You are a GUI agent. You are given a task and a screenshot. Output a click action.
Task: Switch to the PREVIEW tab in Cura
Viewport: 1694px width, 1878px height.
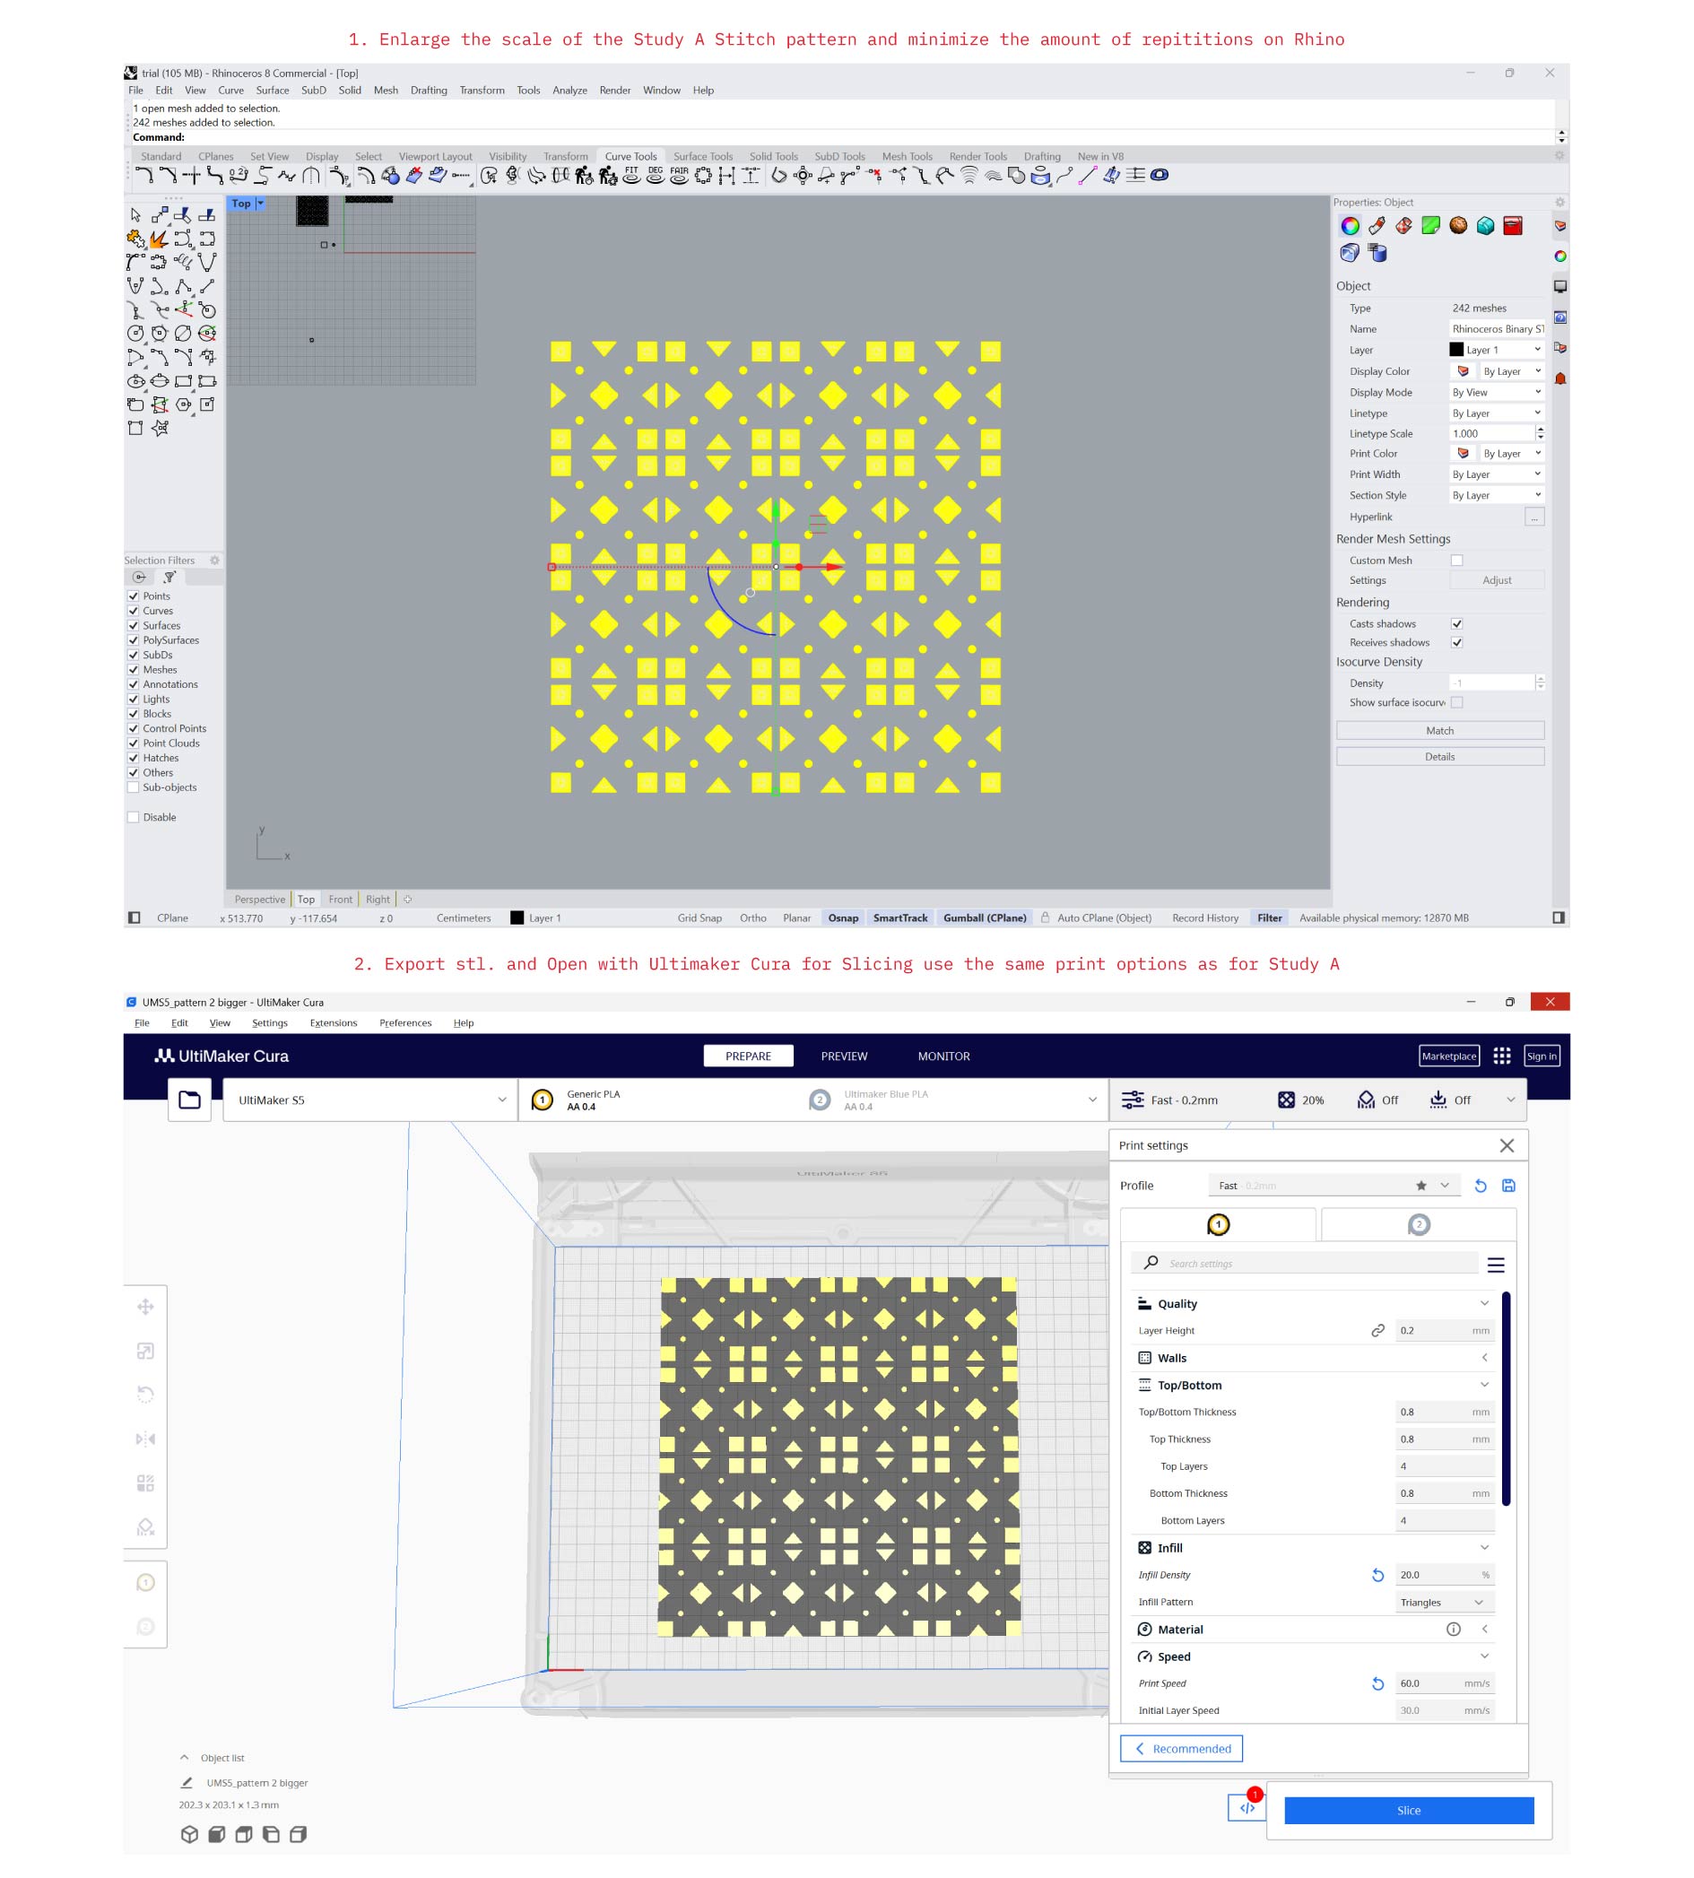click(843, 1056)
